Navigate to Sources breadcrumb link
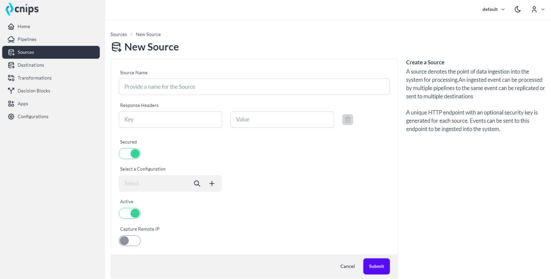The width and height of the screenshot is (551, 279). pos(118,34)
